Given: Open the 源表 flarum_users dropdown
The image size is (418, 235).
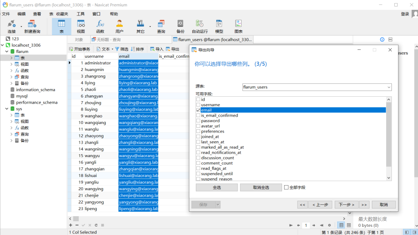Looking at the screenshot, I should pyautogui.click(x=389, y=87).
